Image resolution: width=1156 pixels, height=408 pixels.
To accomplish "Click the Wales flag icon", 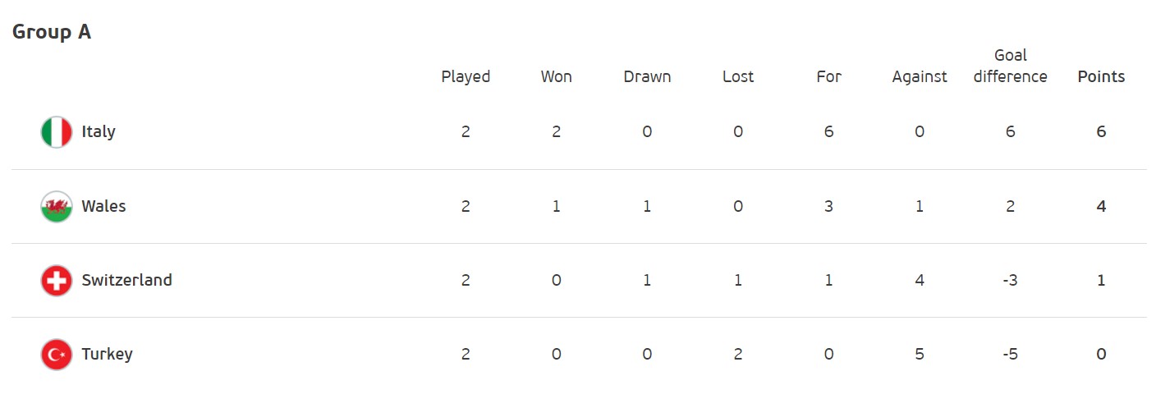I will 57,206.
